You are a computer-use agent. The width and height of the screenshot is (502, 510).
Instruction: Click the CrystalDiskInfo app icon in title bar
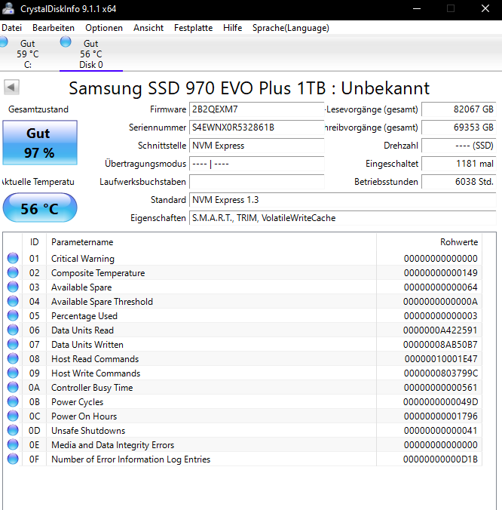coord(8,9)
